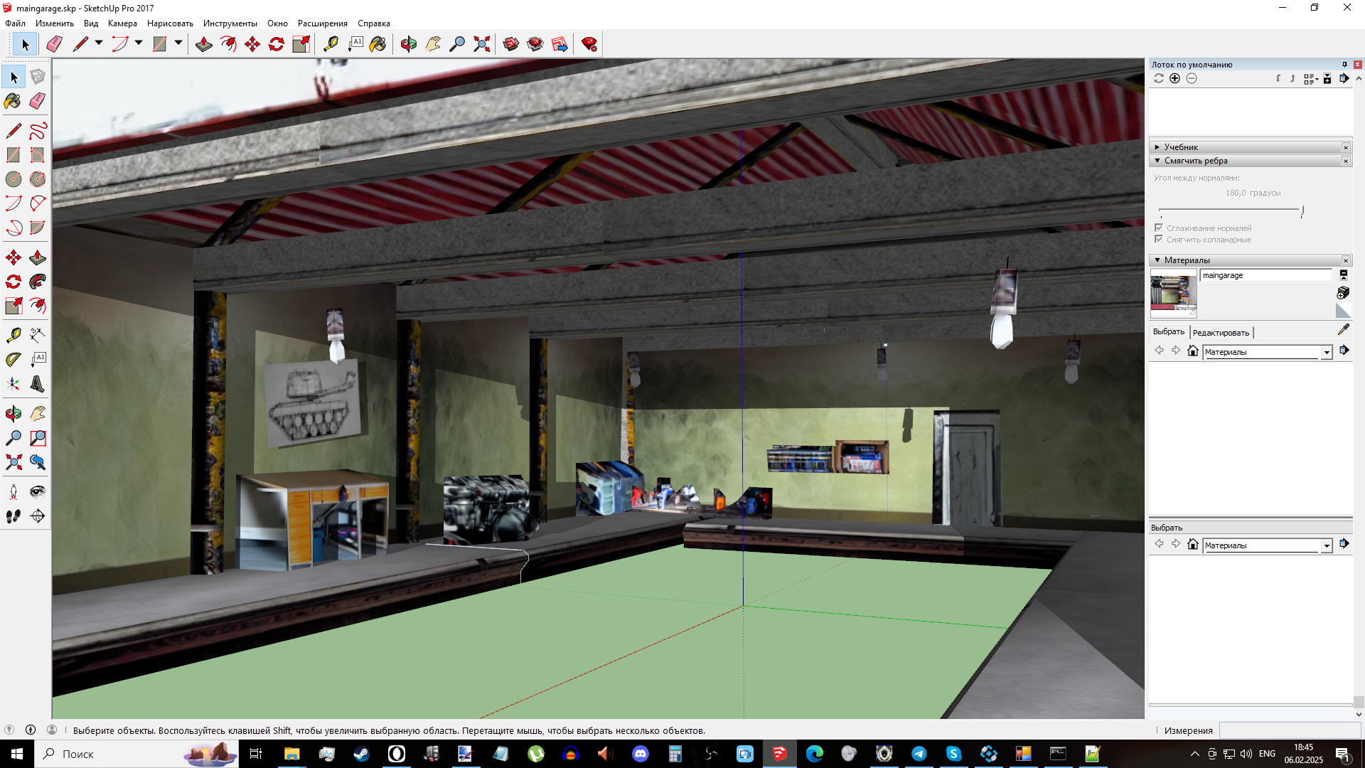Toggle the smooth normals checkbox
Viewport: 1365px width, 768px height.
pos(1159,228)
